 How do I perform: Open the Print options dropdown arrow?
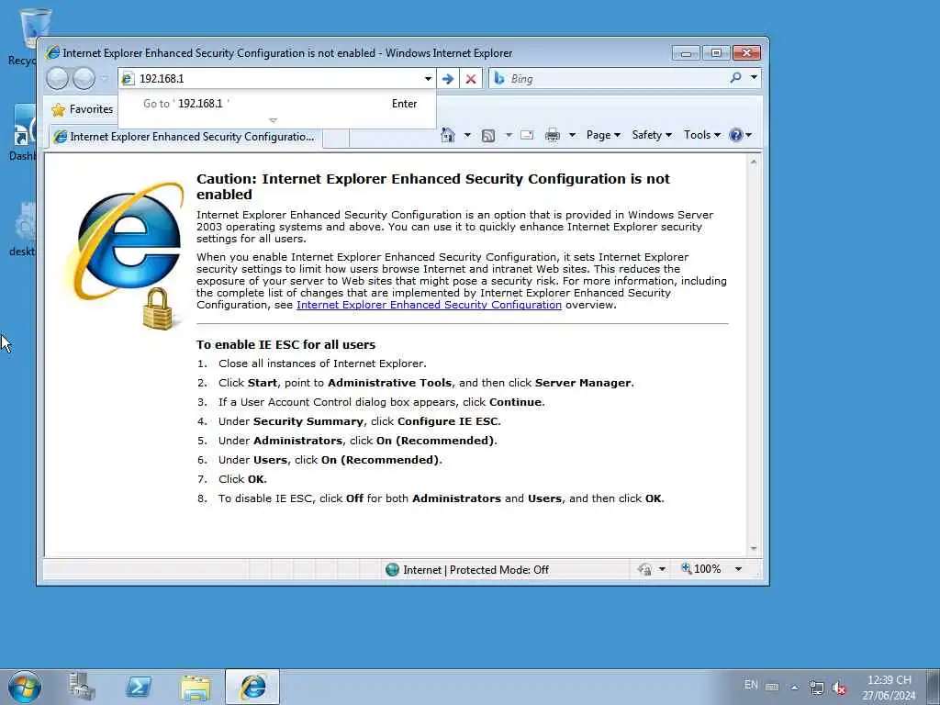[x=572, y=135]
